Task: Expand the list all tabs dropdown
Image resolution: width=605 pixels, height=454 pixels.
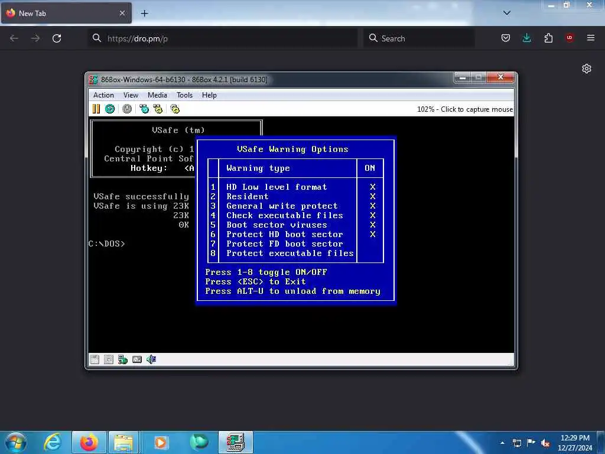Action: 506,13
